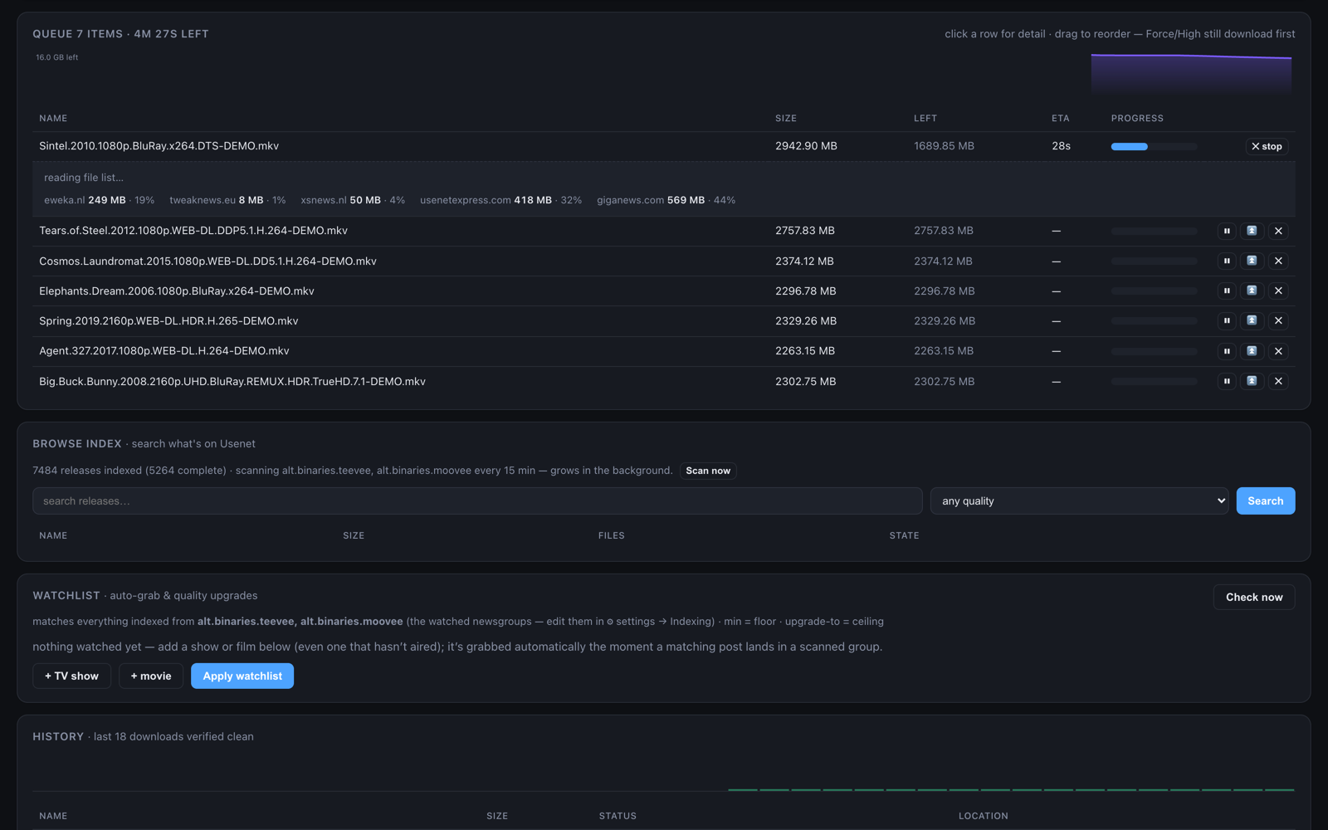Click the History verified clean bar strip
Image resolution: width=1328 pixels, height=830 pixels.
1011,789
